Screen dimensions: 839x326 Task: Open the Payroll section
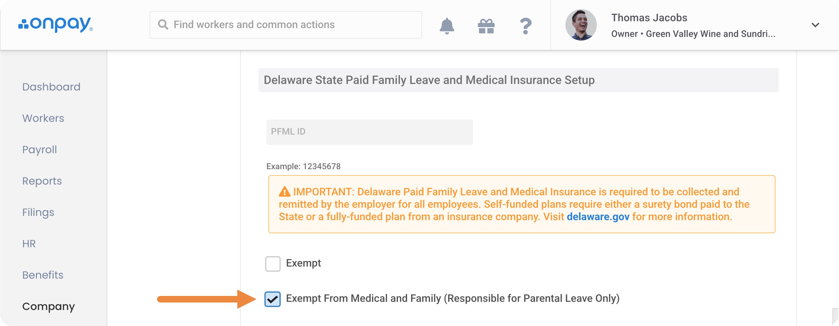(40, 150)
